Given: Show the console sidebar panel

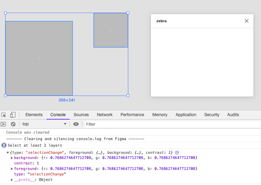Looking at the screenshot, I should coord(3,124).
